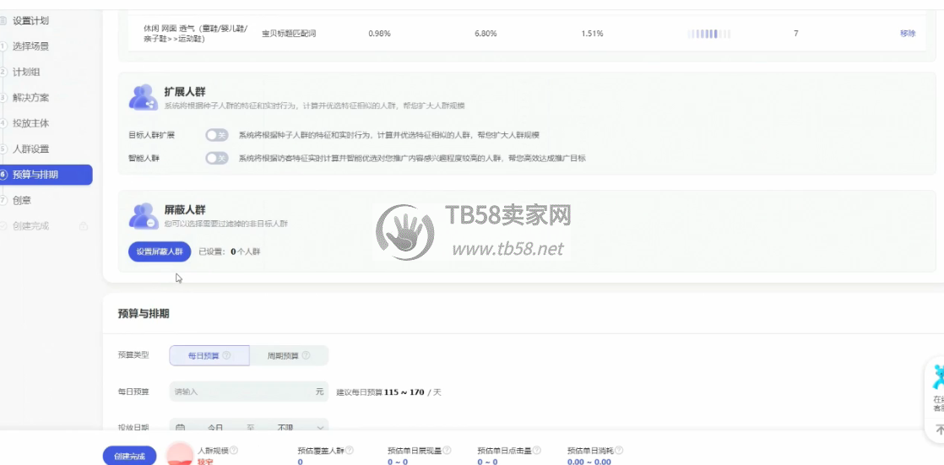Click the 预算与排期 section heading
The width and height of the screenshot is (944, 465).
(x=144, y=313)
